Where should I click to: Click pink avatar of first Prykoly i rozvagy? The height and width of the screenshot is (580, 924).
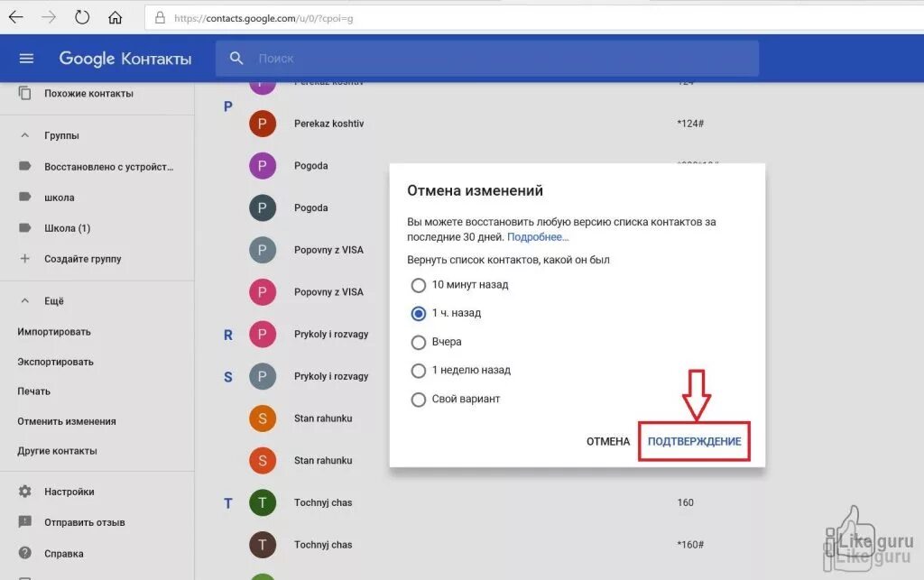(x=263, y=334)
